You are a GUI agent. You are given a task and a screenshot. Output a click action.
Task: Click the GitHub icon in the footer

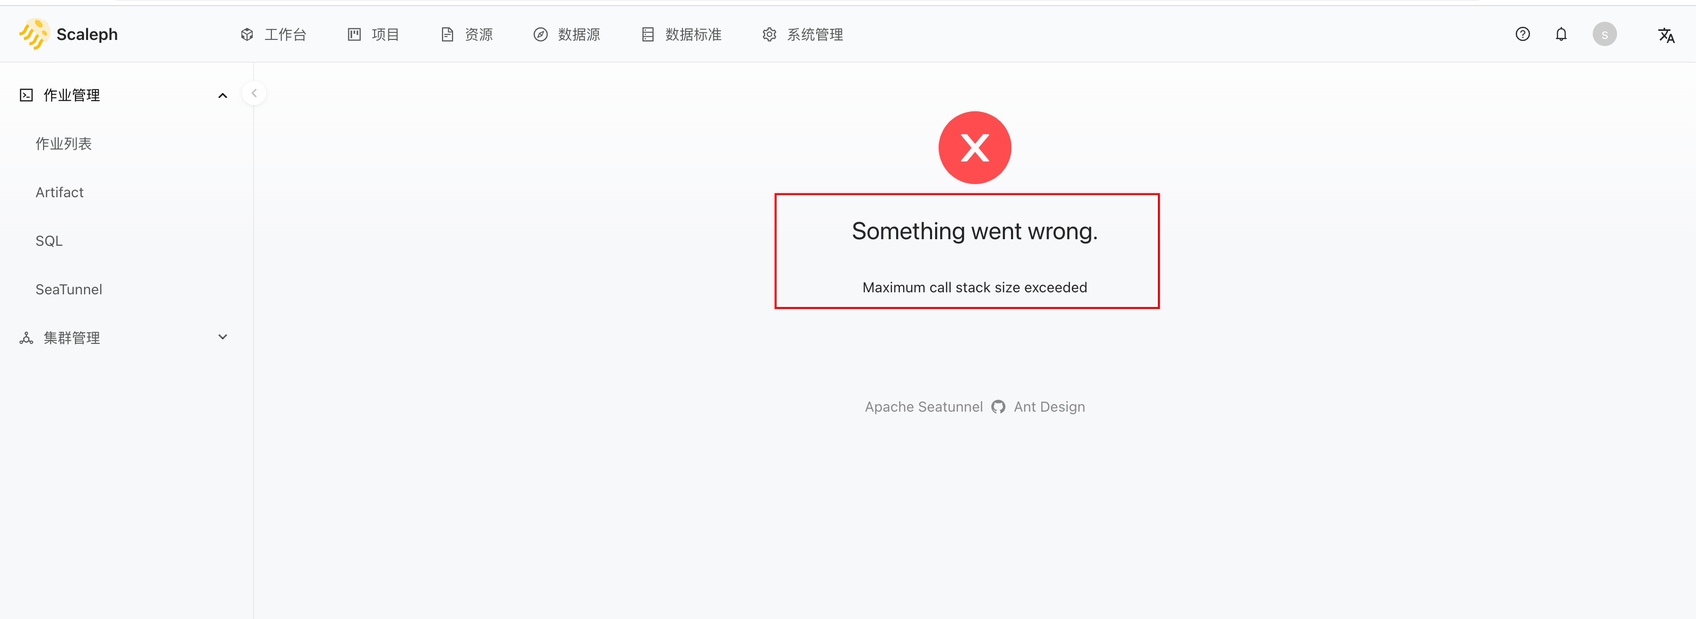pos(998,407)
